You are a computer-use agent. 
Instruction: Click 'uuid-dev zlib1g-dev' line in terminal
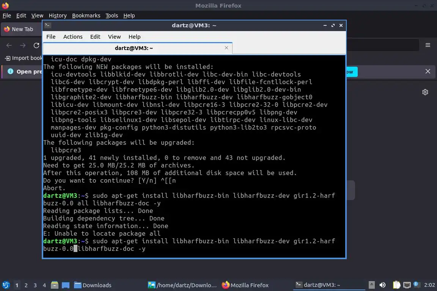(86, 135)
